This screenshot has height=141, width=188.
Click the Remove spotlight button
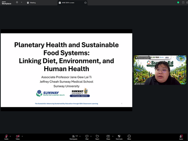pos(143,57)
